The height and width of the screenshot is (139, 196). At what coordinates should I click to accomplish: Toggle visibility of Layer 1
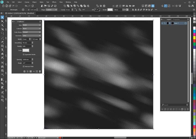coord(162,23)
